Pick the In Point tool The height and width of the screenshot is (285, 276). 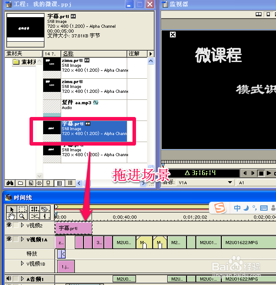(x=45, y=216)
